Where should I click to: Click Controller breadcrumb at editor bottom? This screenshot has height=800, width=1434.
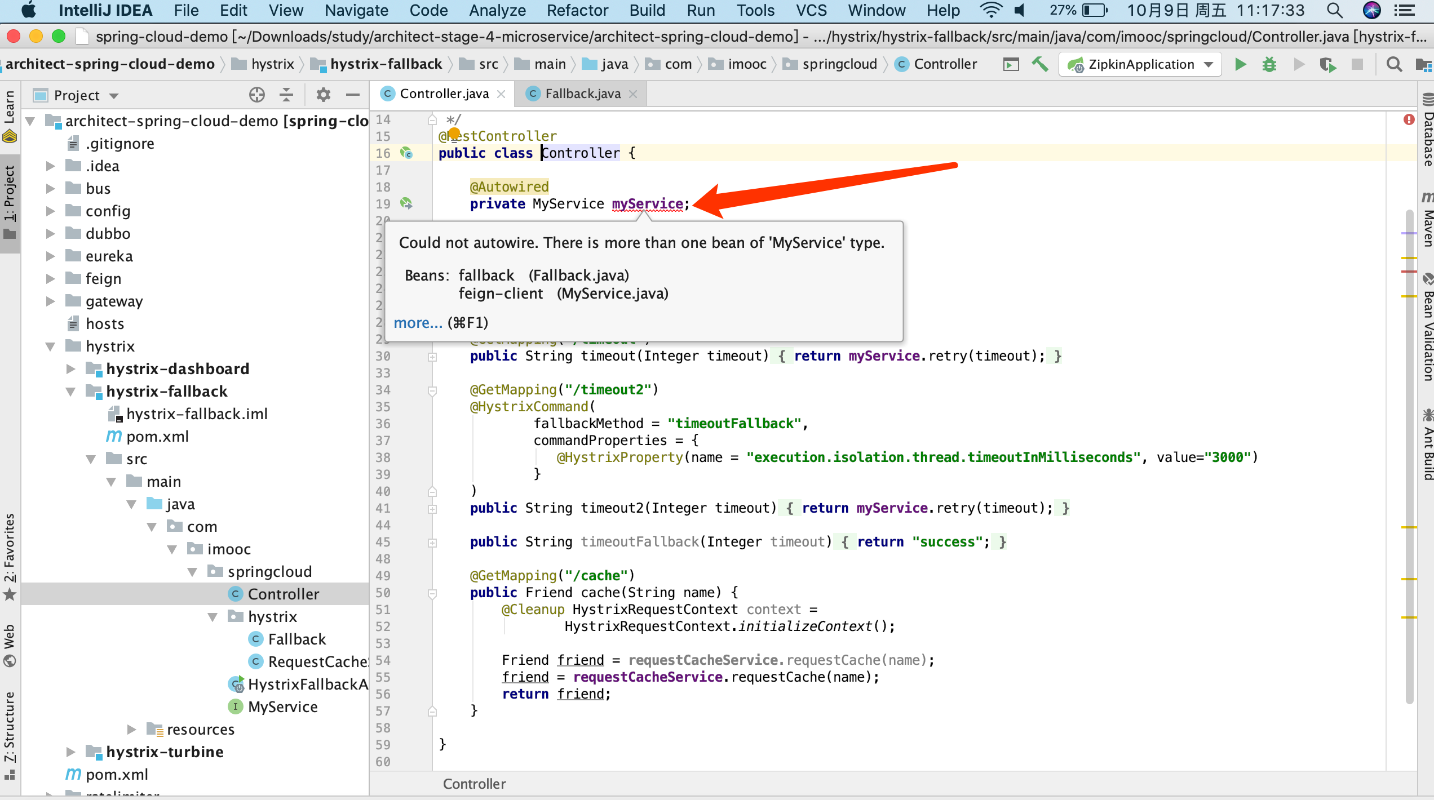click(474, 784)
